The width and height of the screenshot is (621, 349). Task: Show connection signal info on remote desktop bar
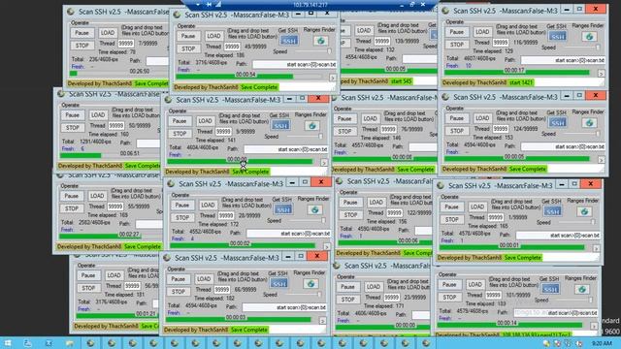pos(218,4)
